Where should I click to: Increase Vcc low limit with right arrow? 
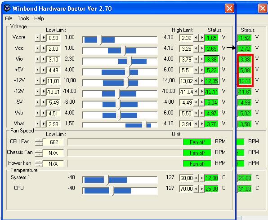pos(44,48)
